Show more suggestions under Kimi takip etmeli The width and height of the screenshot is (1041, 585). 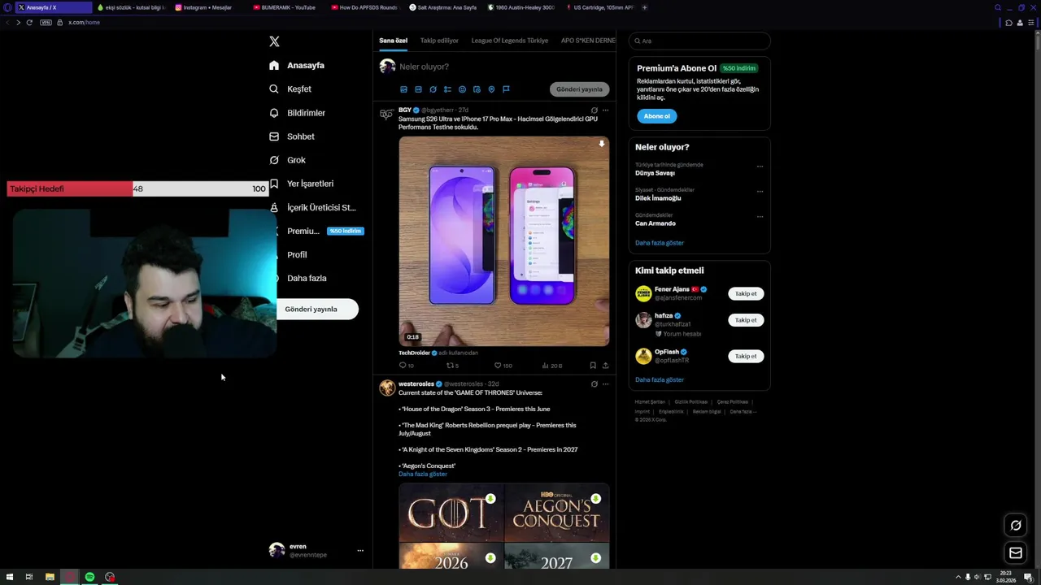pos(660,379)
